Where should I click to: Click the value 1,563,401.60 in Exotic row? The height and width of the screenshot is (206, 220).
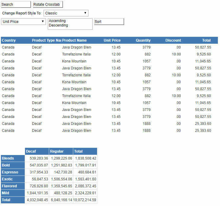point(86,179)
